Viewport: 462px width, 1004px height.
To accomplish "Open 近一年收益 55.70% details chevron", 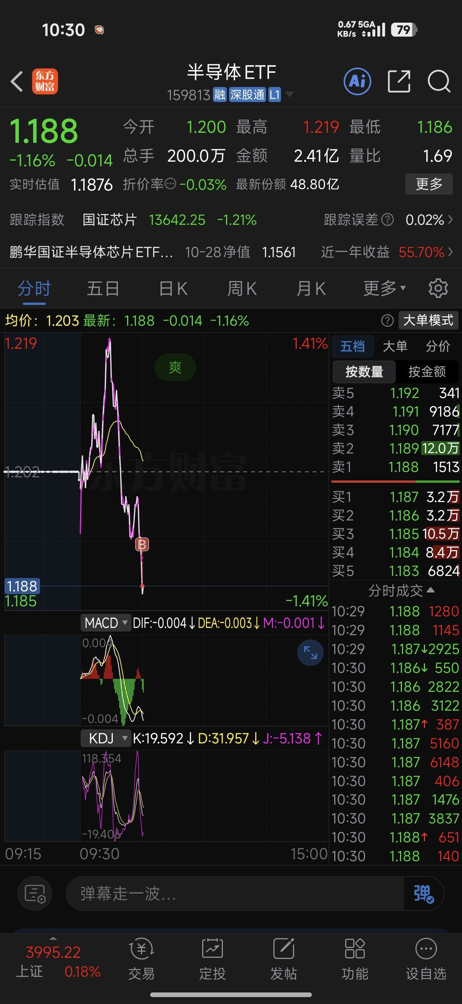I will (x=451, y=252).
